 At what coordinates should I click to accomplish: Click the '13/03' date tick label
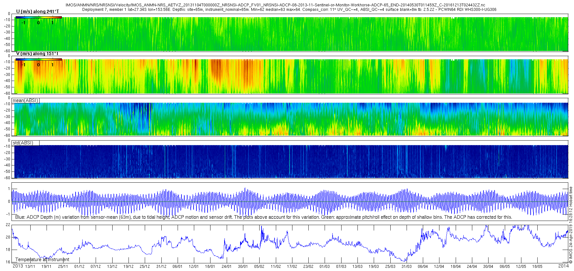(x=357, y=267)
